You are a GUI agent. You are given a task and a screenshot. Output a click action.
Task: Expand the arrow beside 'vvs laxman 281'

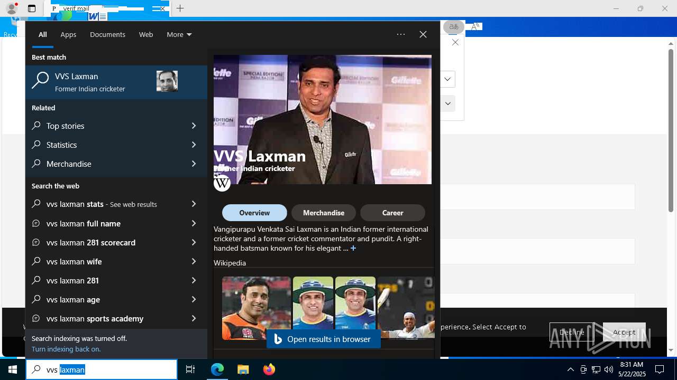point(194,280)
